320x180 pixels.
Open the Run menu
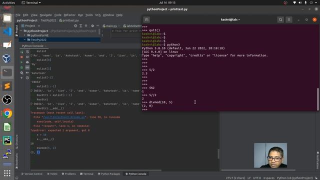(x=80, y=15)
